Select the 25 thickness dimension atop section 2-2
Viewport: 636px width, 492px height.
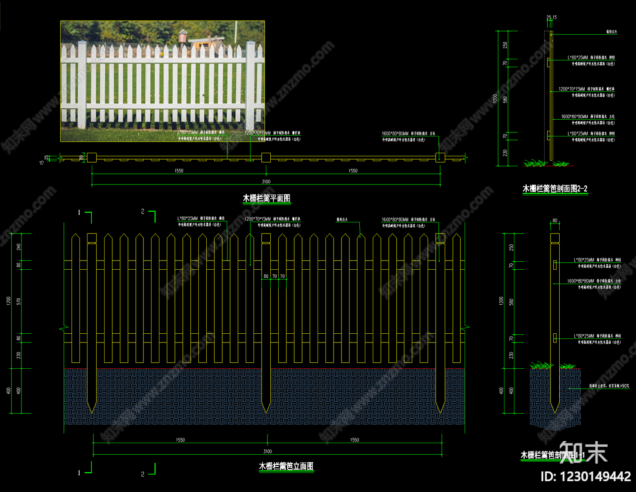(549, 17)
